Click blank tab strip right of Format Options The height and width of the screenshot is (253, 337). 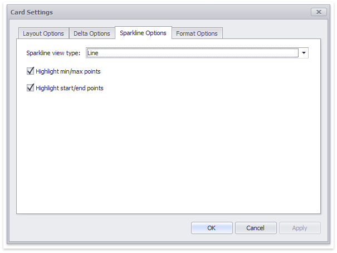[273, 33]
